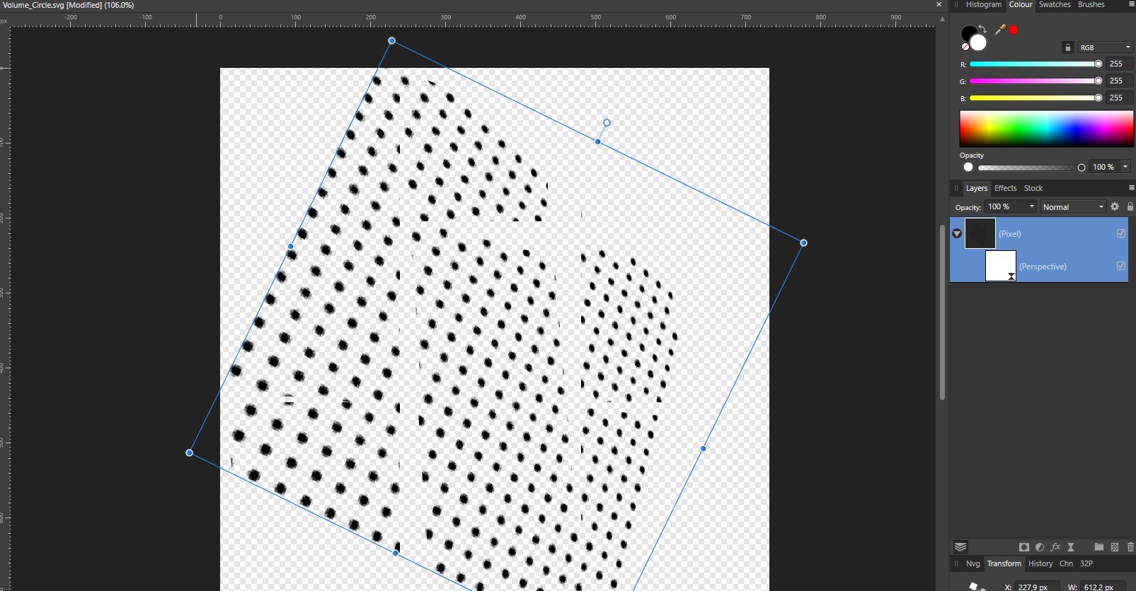The width and height of the screenshot is (1136, 591).
Task: Open the RGB colour model dropdown
Action: 1105,47
